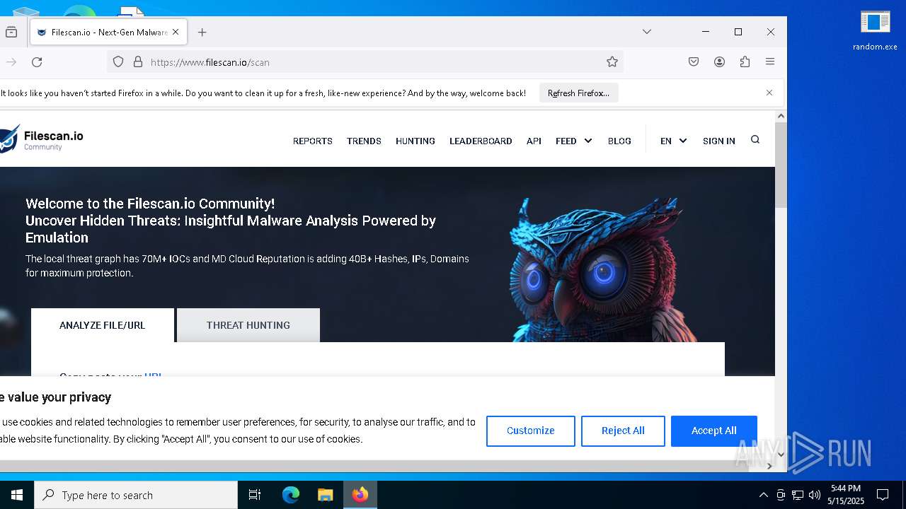This screenshot has height=509, width=906.
Task: Open the network tray icon
Action: [x=798, y=495]
